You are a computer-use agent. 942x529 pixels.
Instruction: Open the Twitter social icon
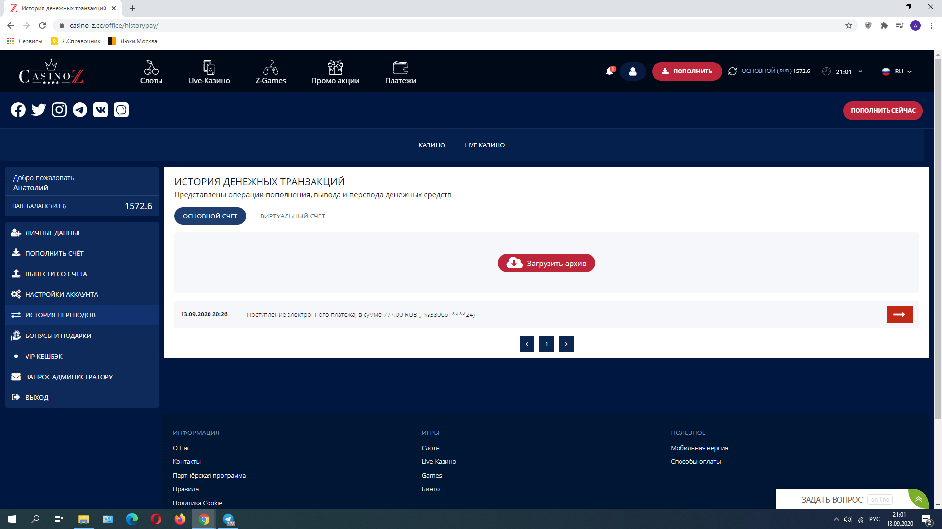click(39, 110)
